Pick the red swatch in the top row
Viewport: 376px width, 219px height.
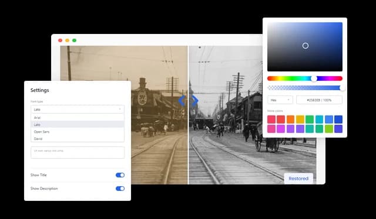point(281,119)
